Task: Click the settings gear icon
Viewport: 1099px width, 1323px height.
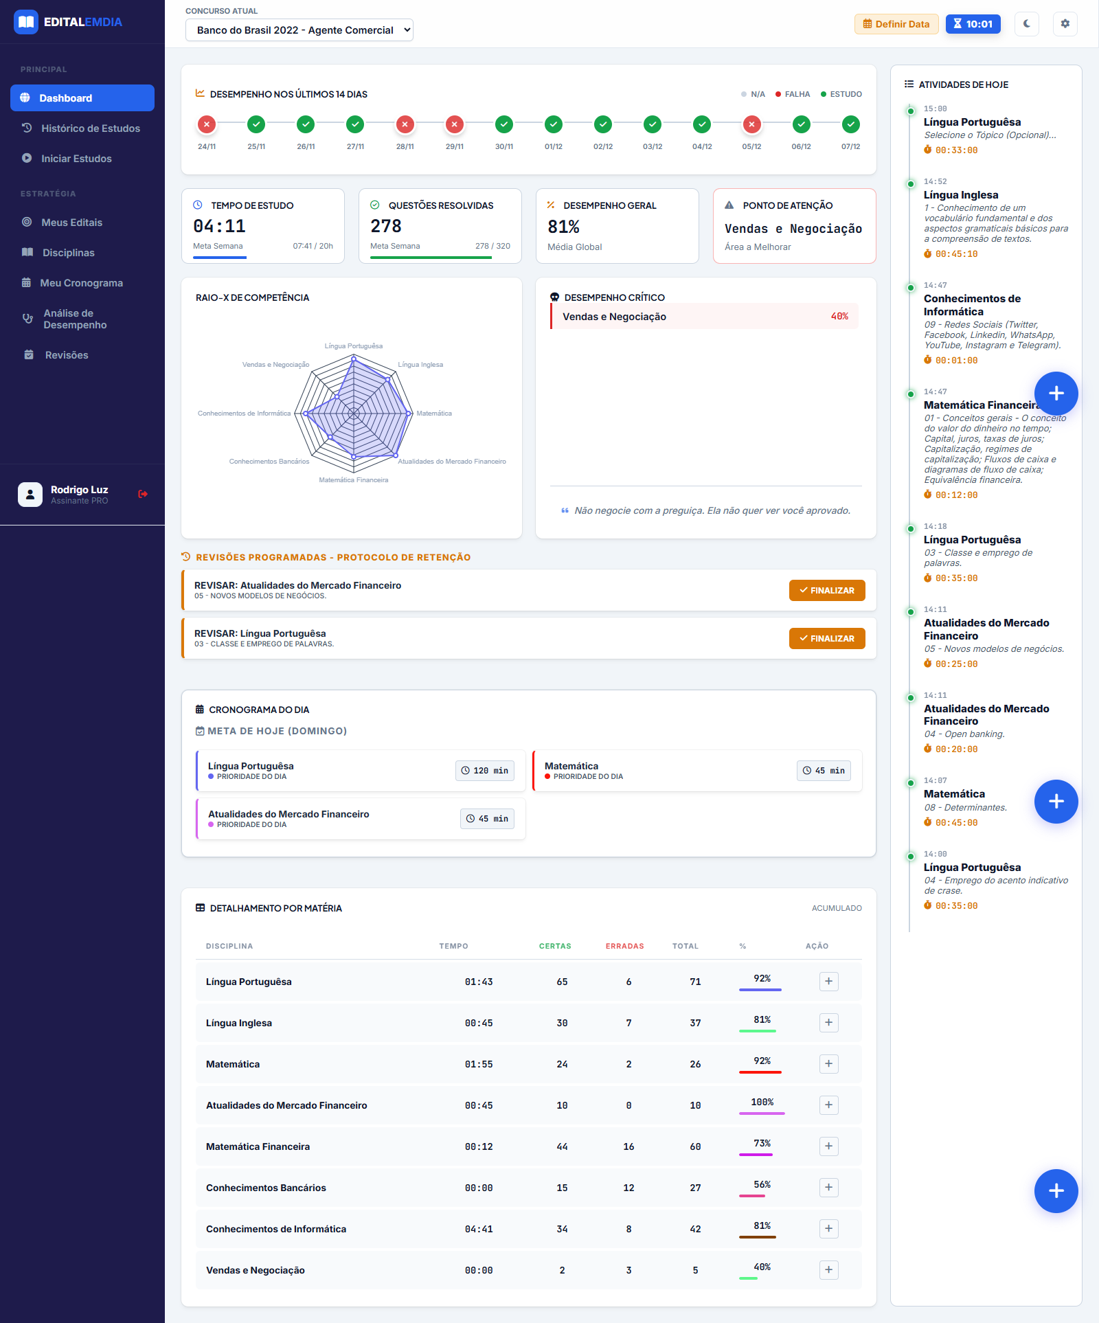Action: 1065,24
